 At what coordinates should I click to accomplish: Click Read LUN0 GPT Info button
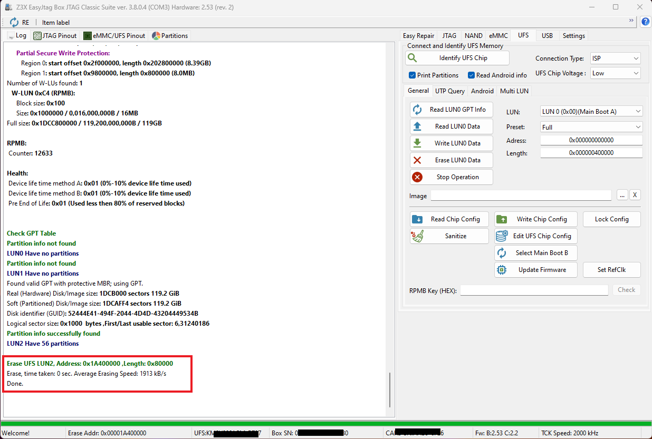pos(452,110)
